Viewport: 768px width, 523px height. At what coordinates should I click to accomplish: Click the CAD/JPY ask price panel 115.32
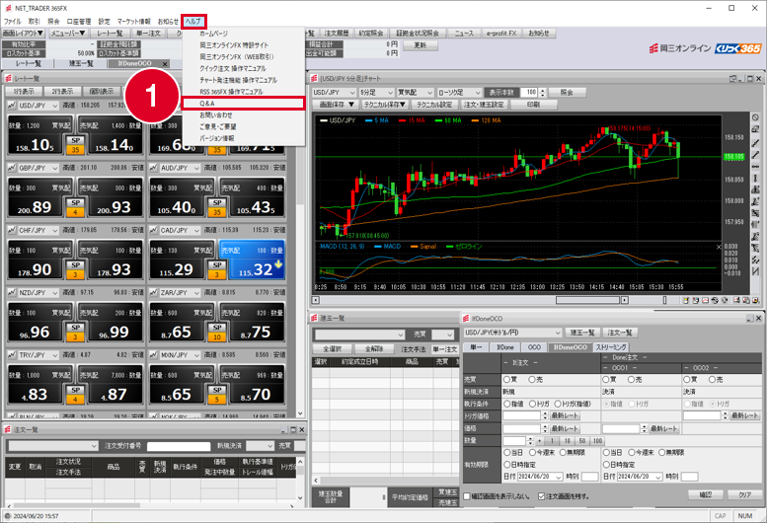point(253,261)
